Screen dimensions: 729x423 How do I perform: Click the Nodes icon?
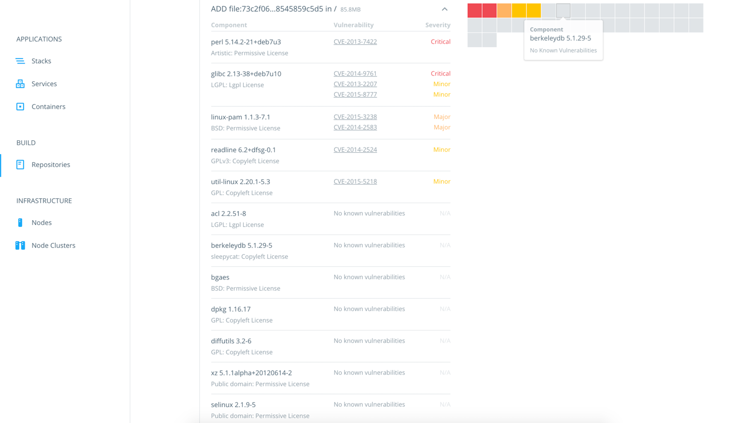(x=20, y=223)
